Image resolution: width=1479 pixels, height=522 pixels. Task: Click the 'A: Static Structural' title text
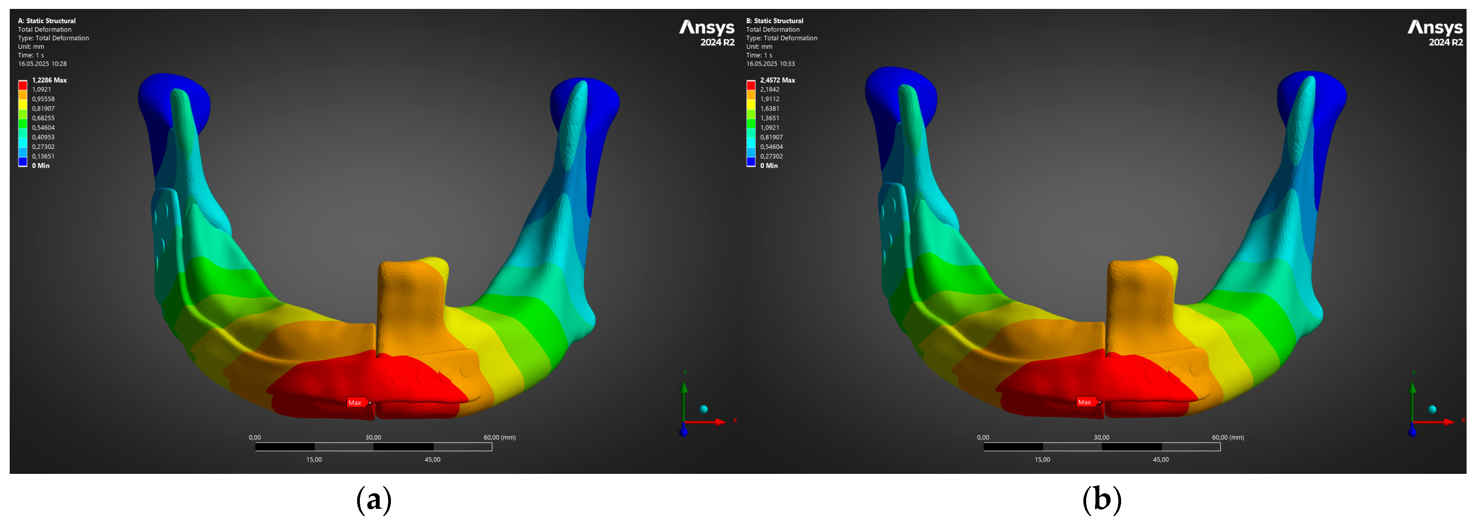pyautogui.click(x=47, y=21)
